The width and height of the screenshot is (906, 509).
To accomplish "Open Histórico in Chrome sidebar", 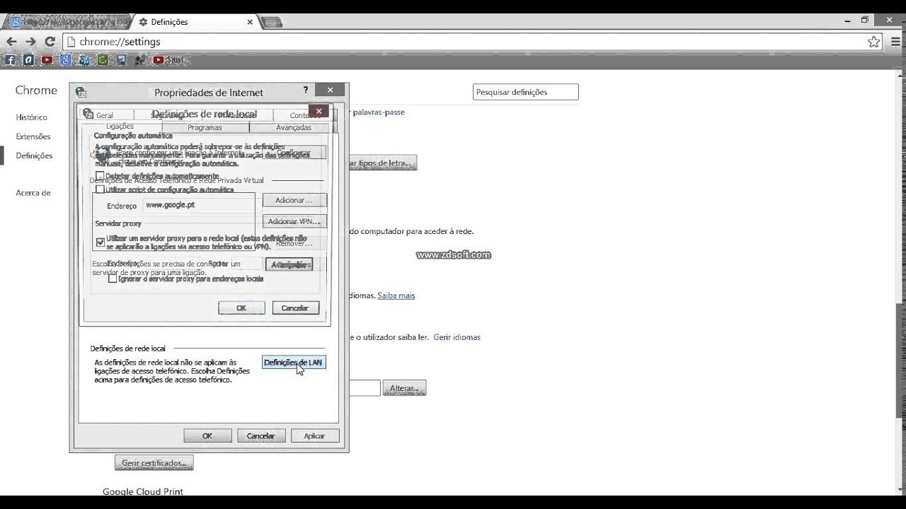I will [x=32, y=117].
